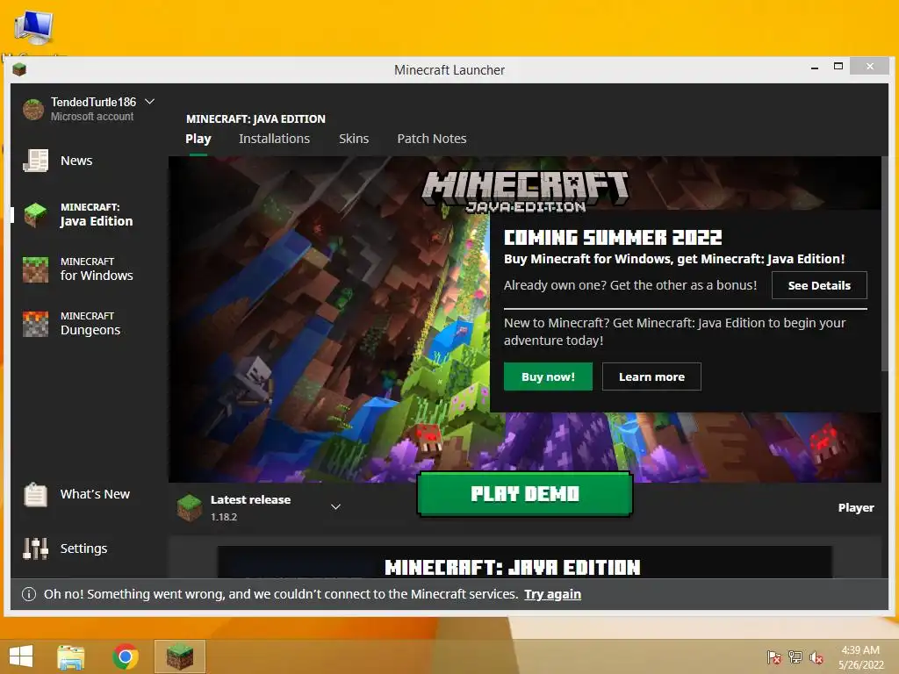Image resolution: width=899 pixels, height=674 pixels.
Task: Click the muted volume tray icon
Action: (816, 656)
